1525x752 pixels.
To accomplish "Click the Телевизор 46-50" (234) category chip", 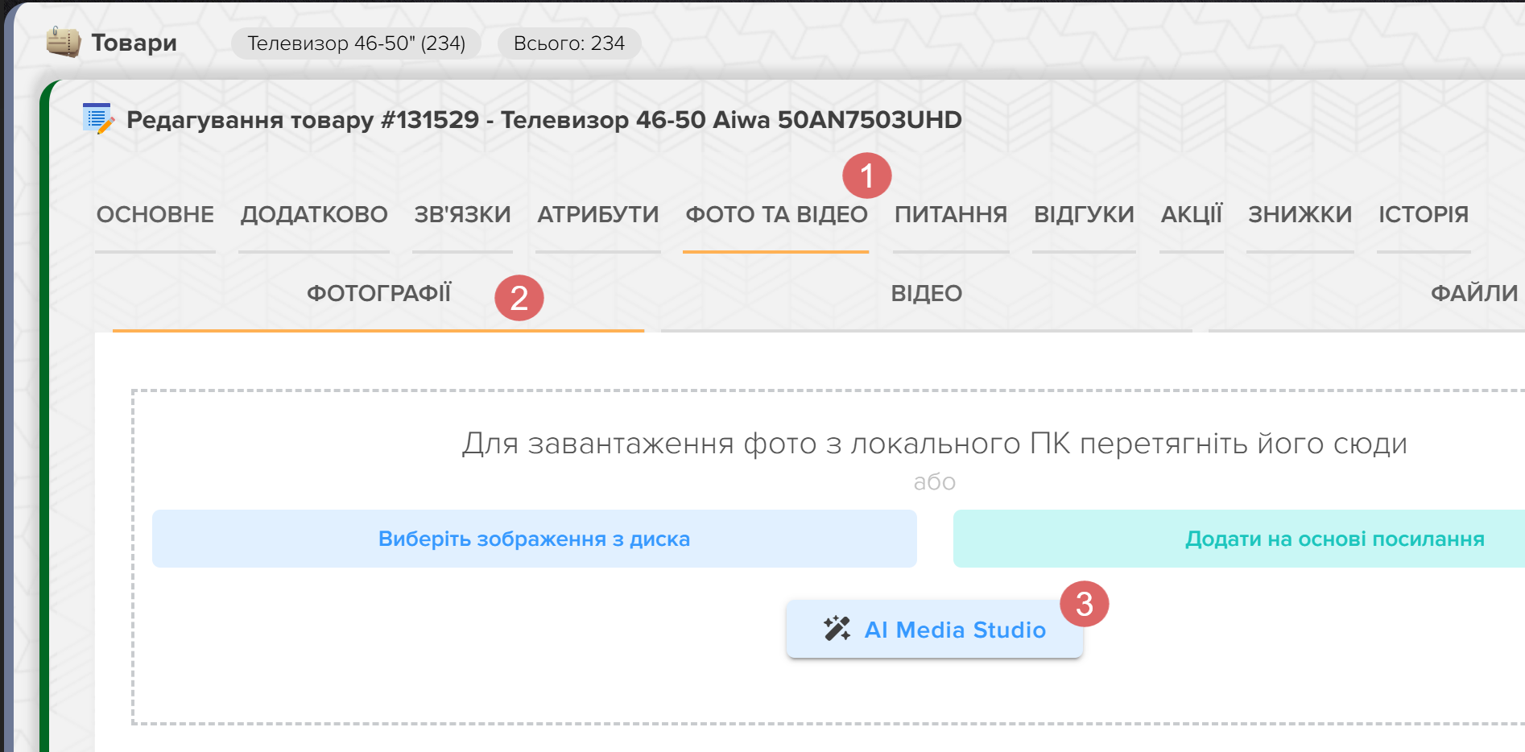I will point(356,43).
